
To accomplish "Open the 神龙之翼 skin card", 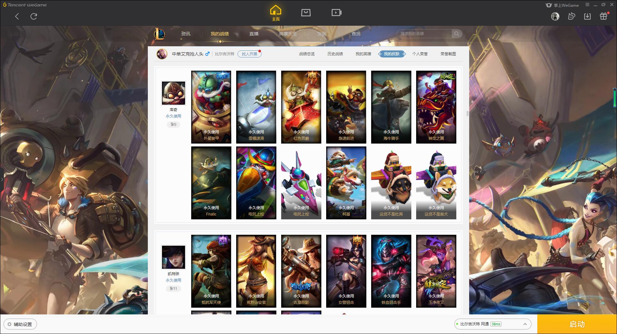I will point(436,107).
